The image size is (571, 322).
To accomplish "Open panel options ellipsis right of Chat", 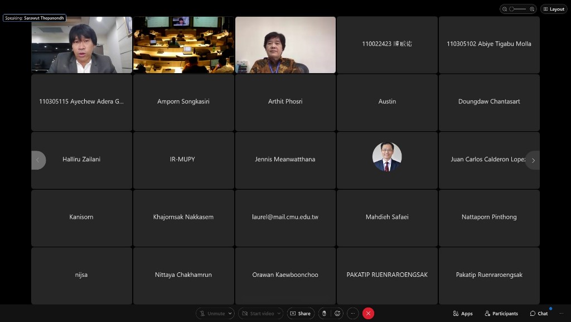I will 561,313.
